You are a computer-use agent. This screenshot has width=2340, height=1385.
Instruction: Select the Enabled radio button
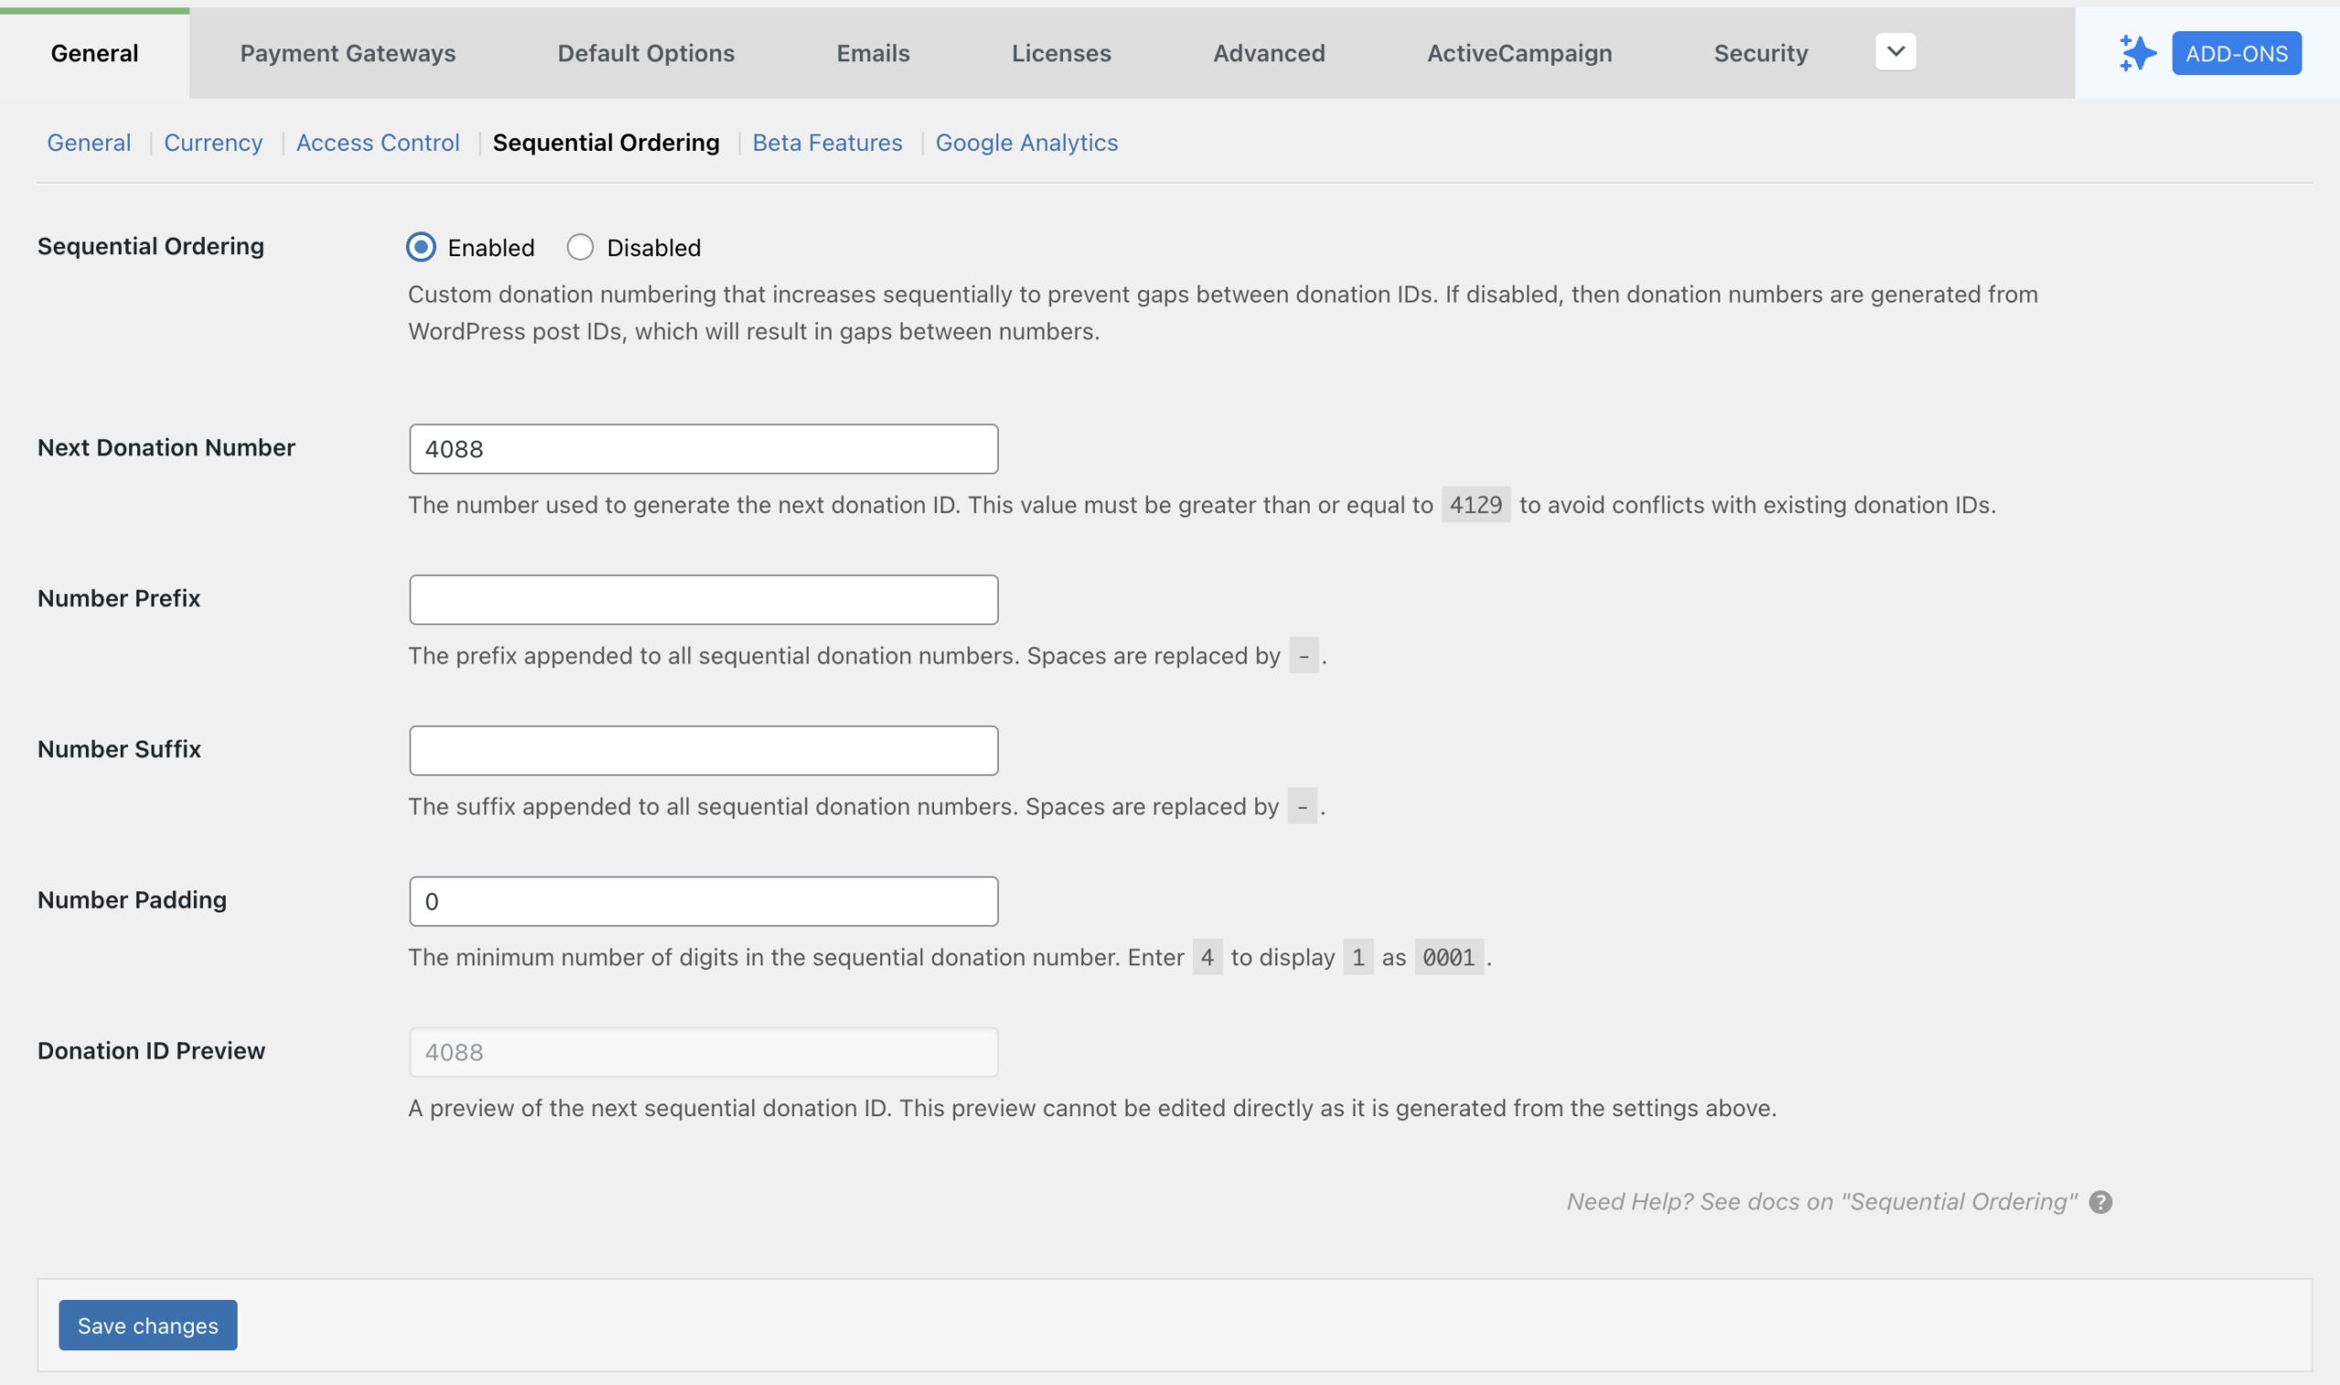pyautogui.click(x=420, y=248)
